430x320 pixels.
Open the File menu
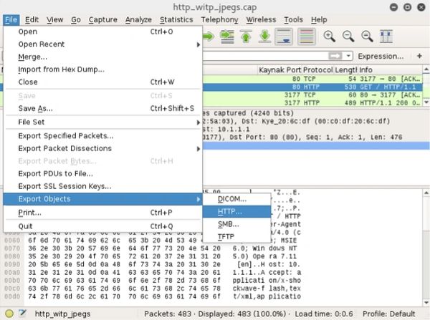[11, 20]
